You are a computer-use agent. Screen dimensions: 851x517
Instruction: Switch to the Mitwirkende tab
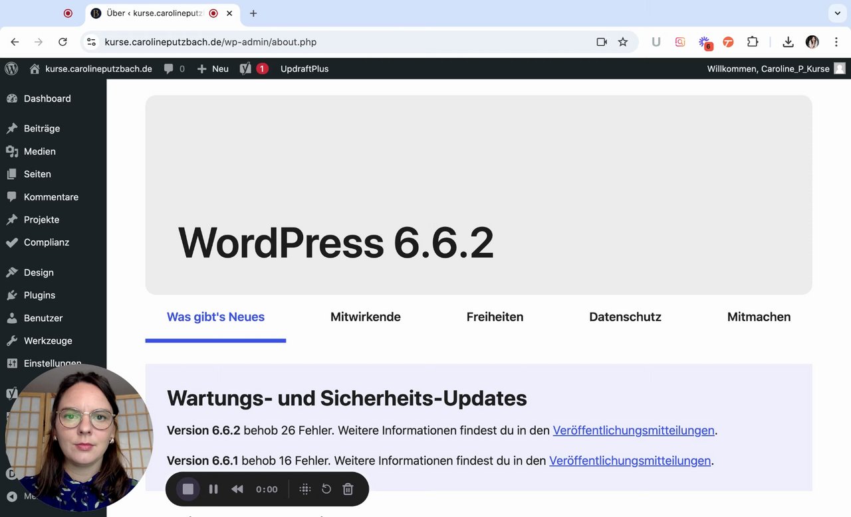coord(366,317)
